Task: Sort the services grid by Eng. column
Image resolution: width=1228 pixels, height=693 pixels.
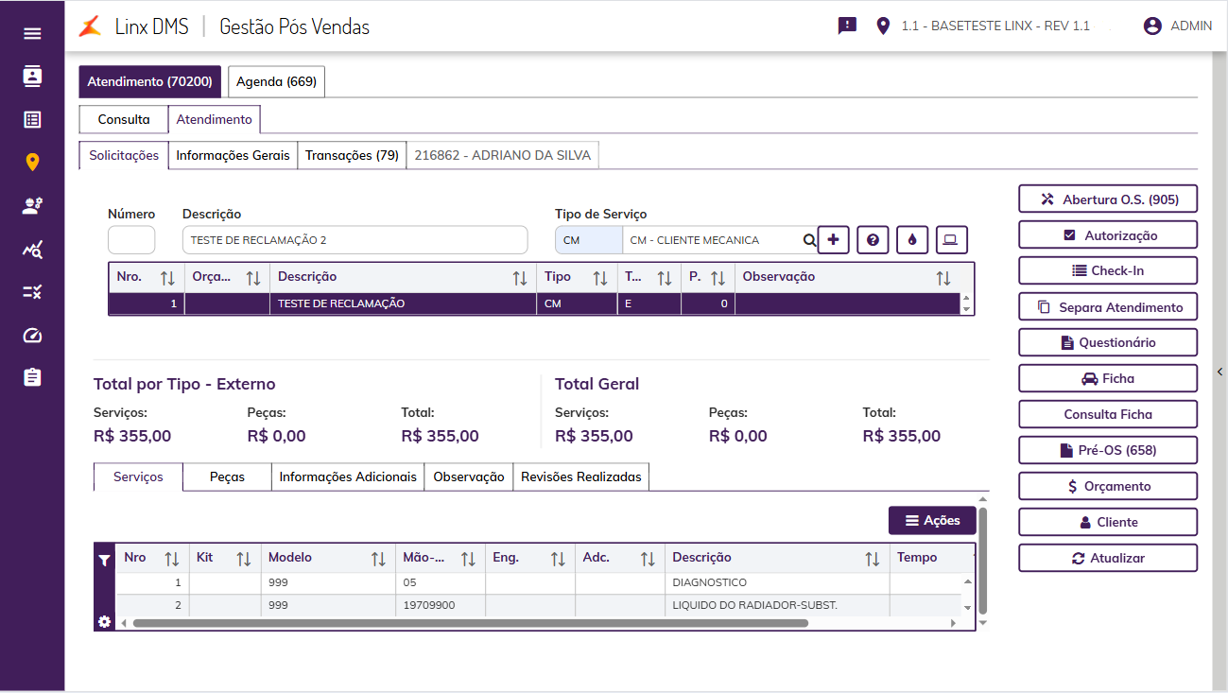Action: [x=558, y=559]
